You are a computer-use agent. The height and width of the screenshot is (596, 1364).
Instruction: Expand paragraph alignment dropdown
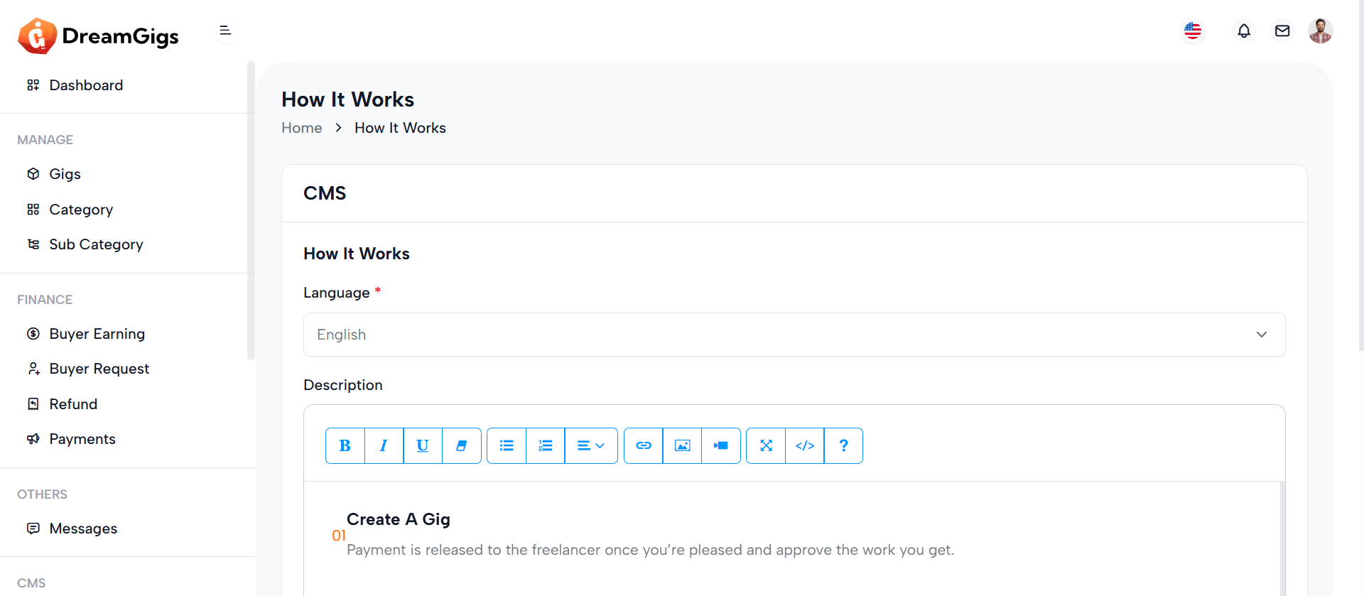591,445
